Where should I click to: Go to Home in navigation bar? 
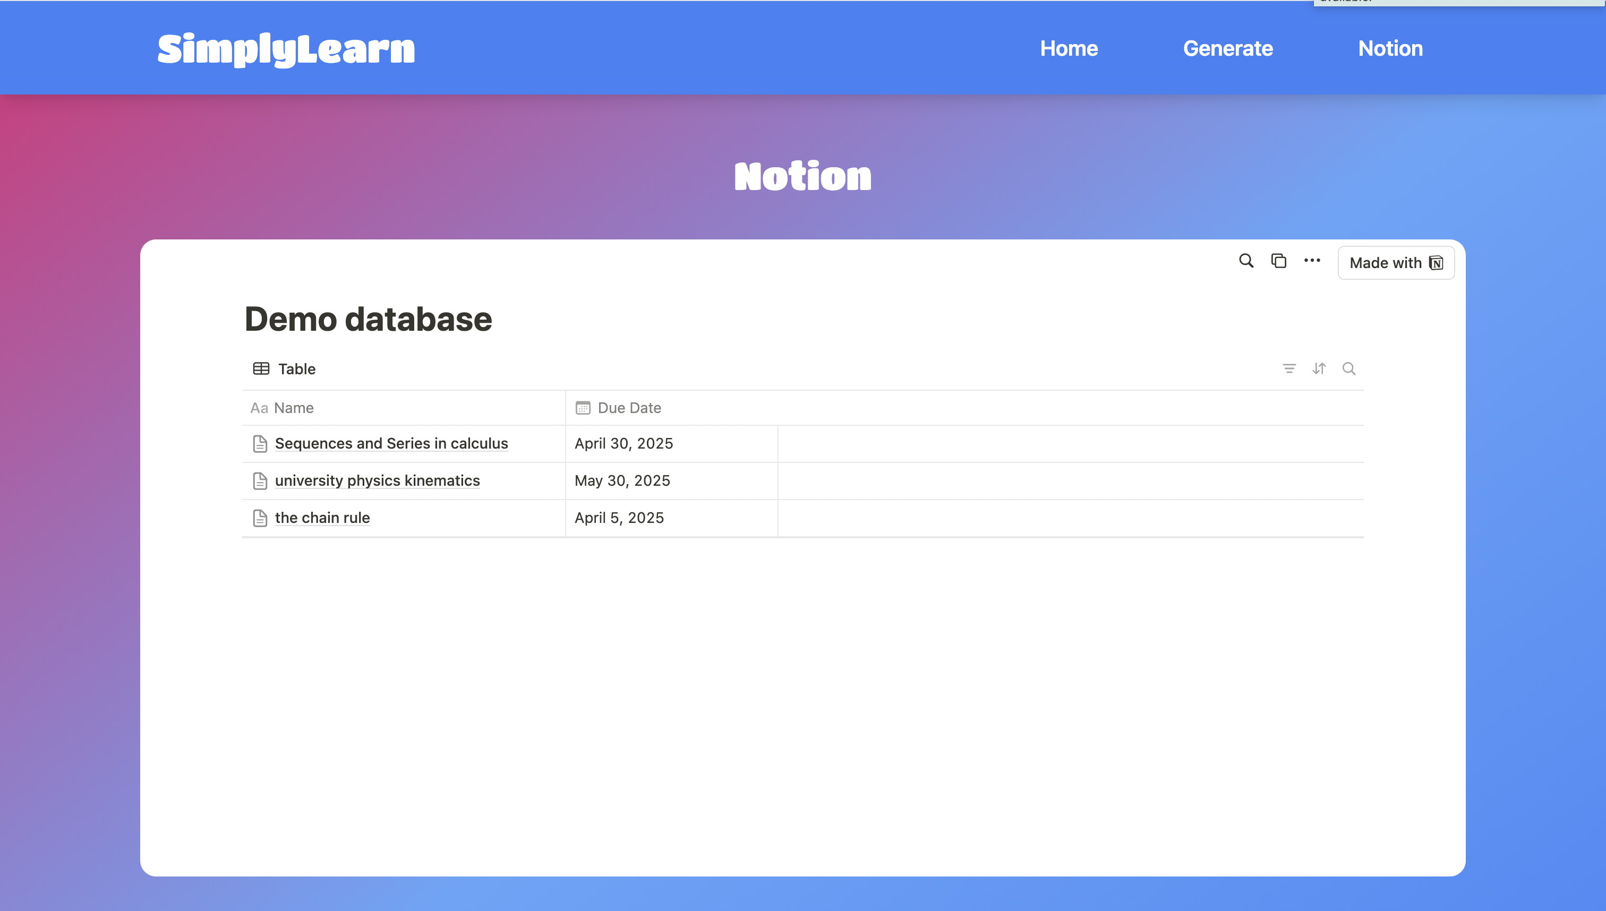(1069, 48)
